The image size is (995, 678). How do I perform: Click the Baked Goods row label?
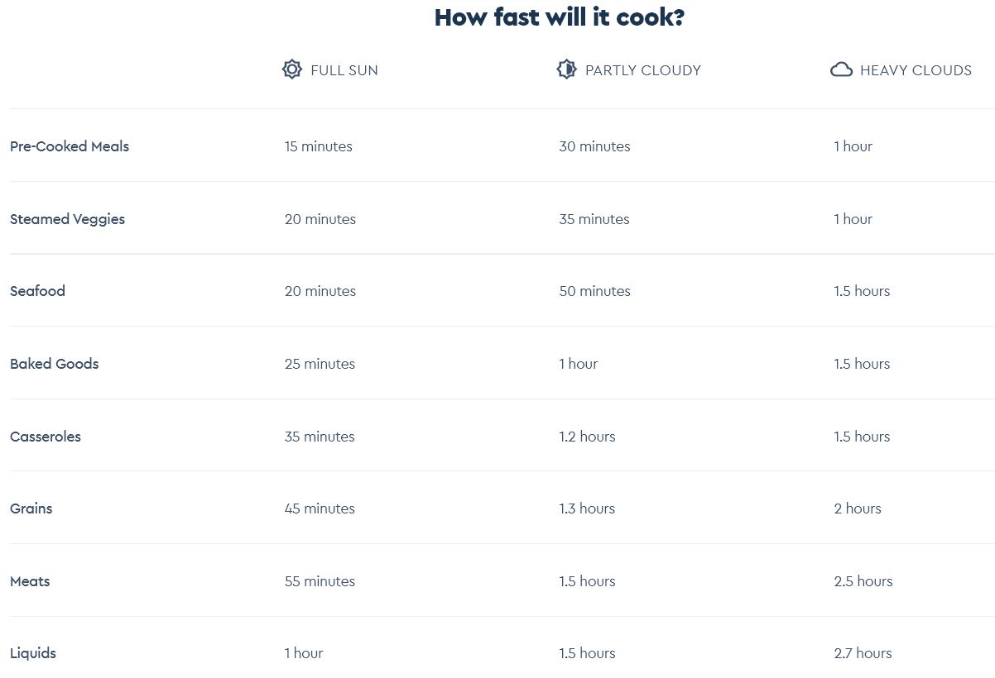54,364
